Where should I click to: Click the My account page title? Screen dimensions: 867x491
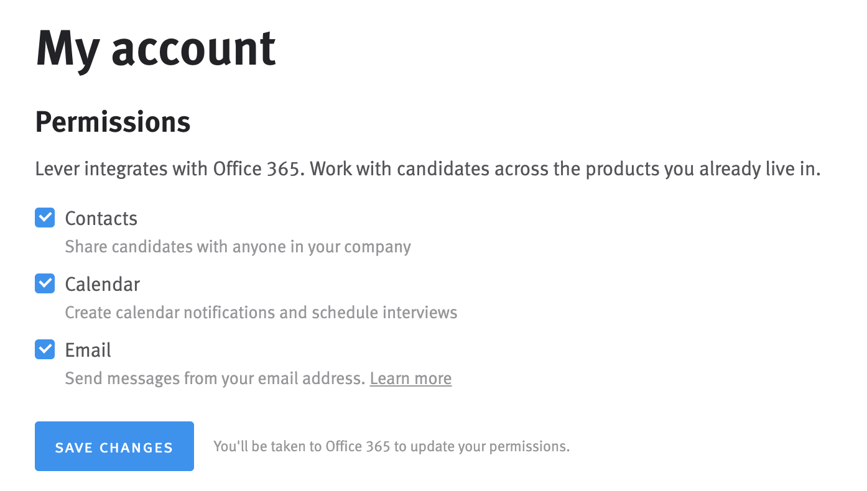155,48
